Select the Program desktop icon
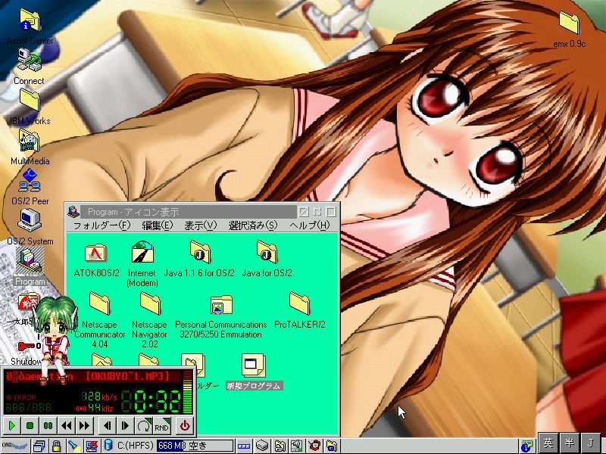The width and height of the screenshot is (606, 454). (30, 260)
